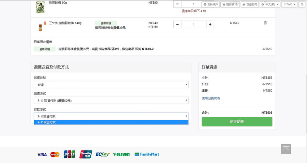Click 優惠促銷 tag under 已享用之優惠
This screenshot has width=307, height=163.
[45, 49]
